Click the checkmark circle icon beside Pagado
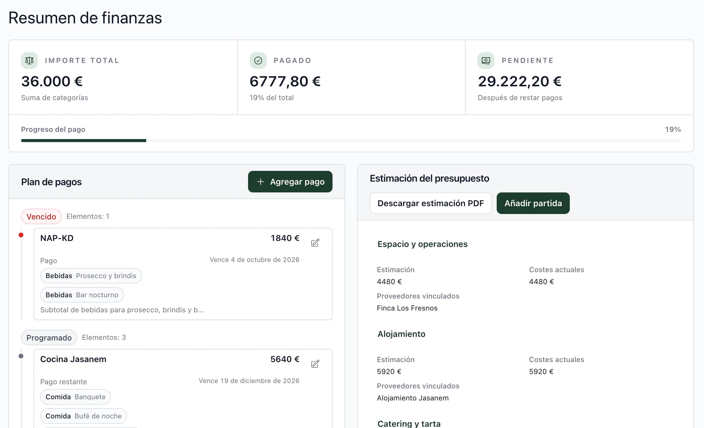 coord(258,61)
